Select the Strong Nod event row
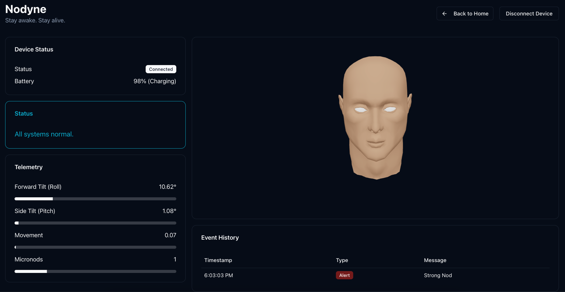The height and width of the screenshot is (292, 565). pyautogui.click(x=438, y=275)
